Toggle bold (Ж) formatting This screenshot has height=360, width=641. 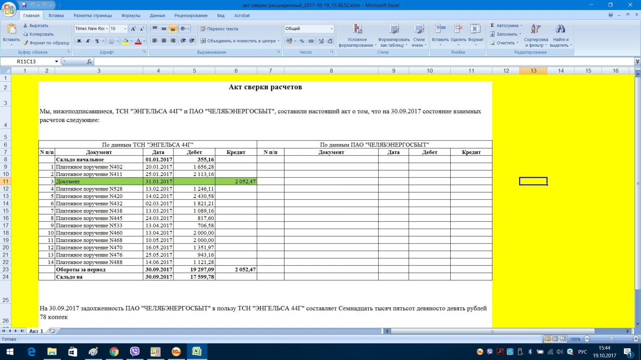point(79,41)
